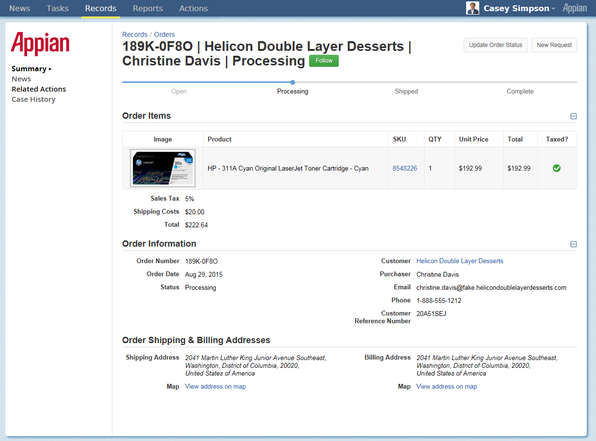The image size is (596, 441).
Task: Go to the Actions tab
Action: [193, 8]
